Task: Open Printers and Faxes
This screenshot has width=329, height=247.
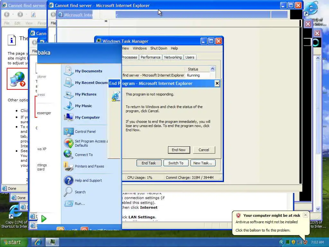Action: tap(84, 166)
